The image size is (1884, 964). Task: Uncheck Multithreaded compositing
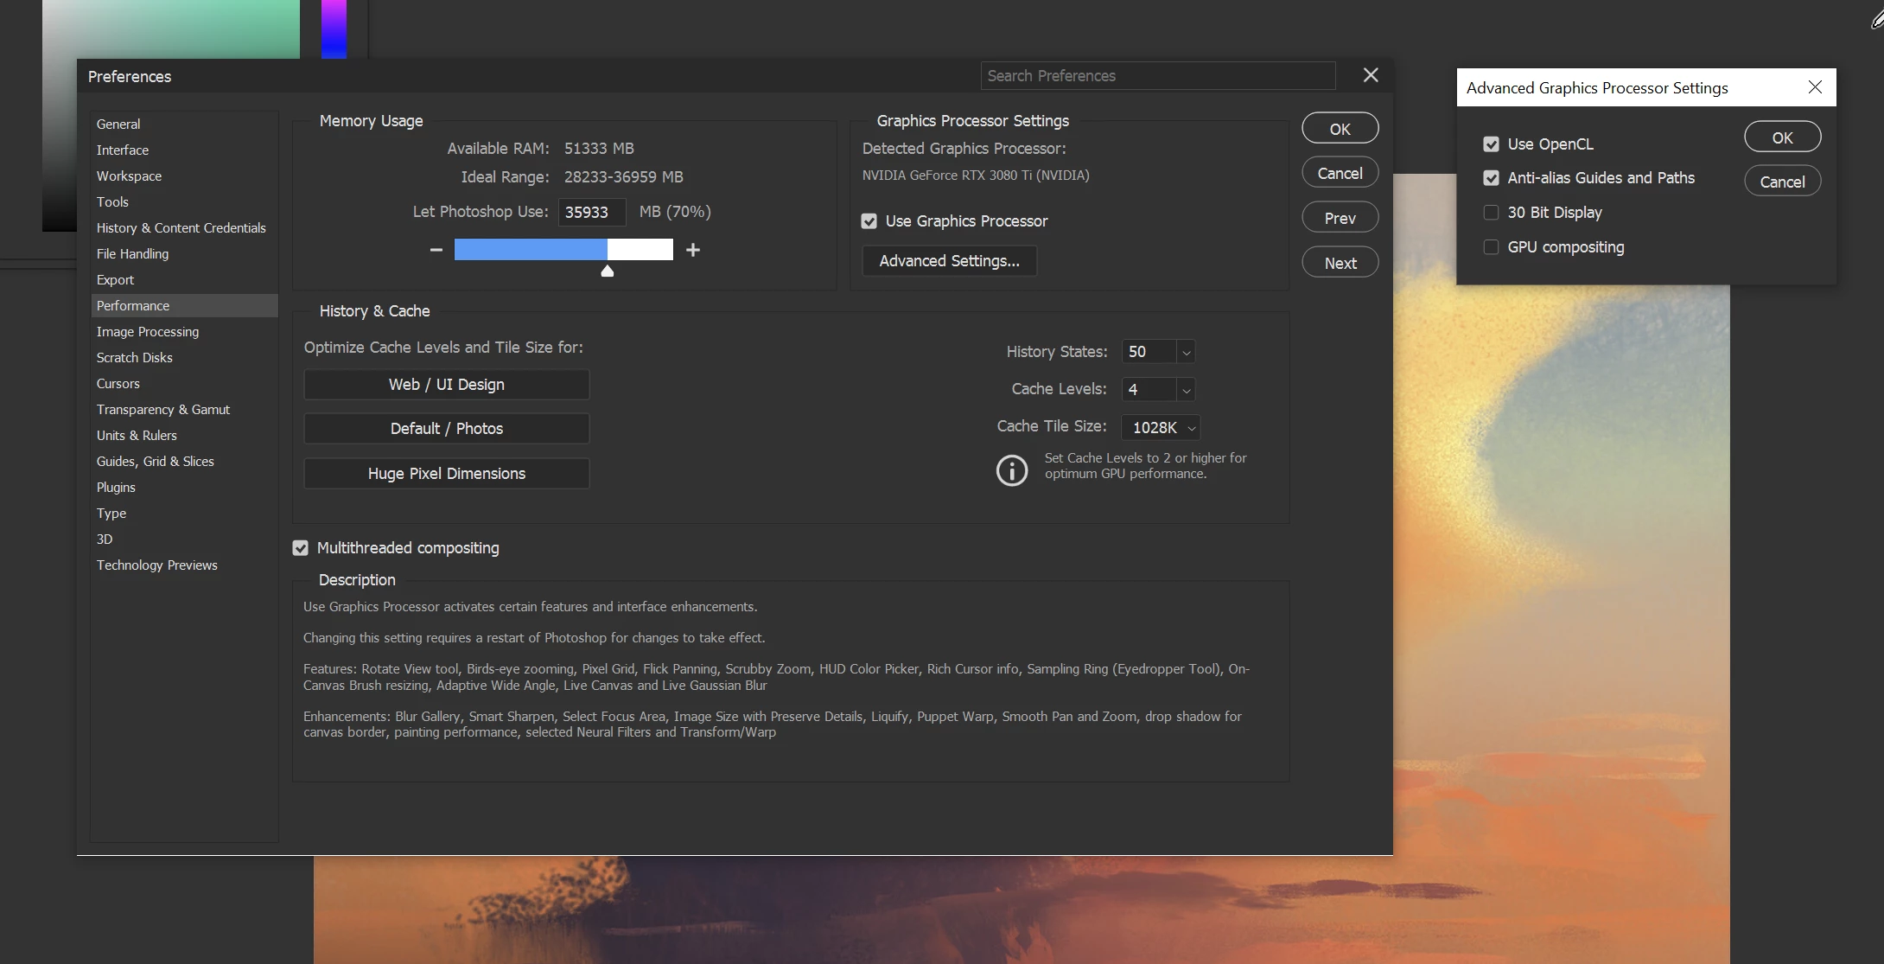(x=301, y=548)
